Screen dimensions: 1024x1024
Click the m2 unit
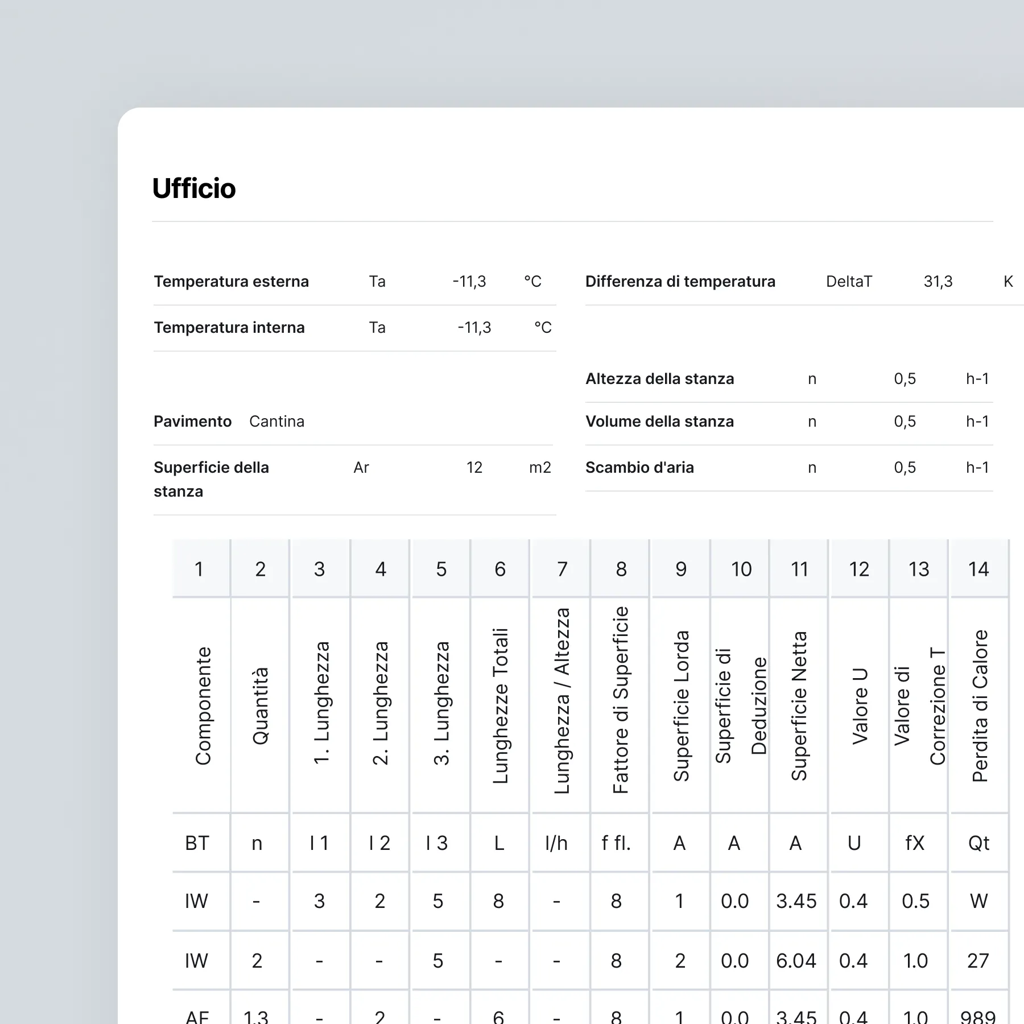(x=540, y=468)
